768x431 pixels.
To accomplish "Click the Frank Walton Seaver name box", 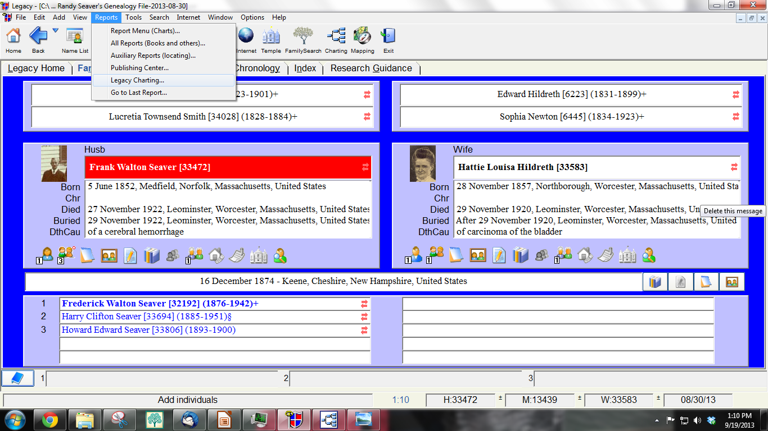I will point(228,167).
